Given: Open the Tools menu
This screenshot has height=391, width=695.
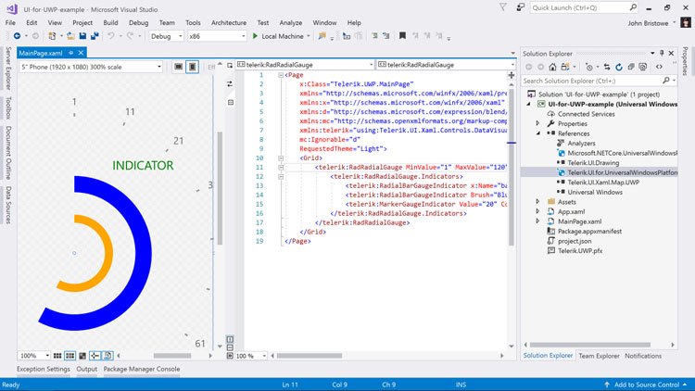Looking at the screenshot, I should pyautogui.click(x=193, y=22).
